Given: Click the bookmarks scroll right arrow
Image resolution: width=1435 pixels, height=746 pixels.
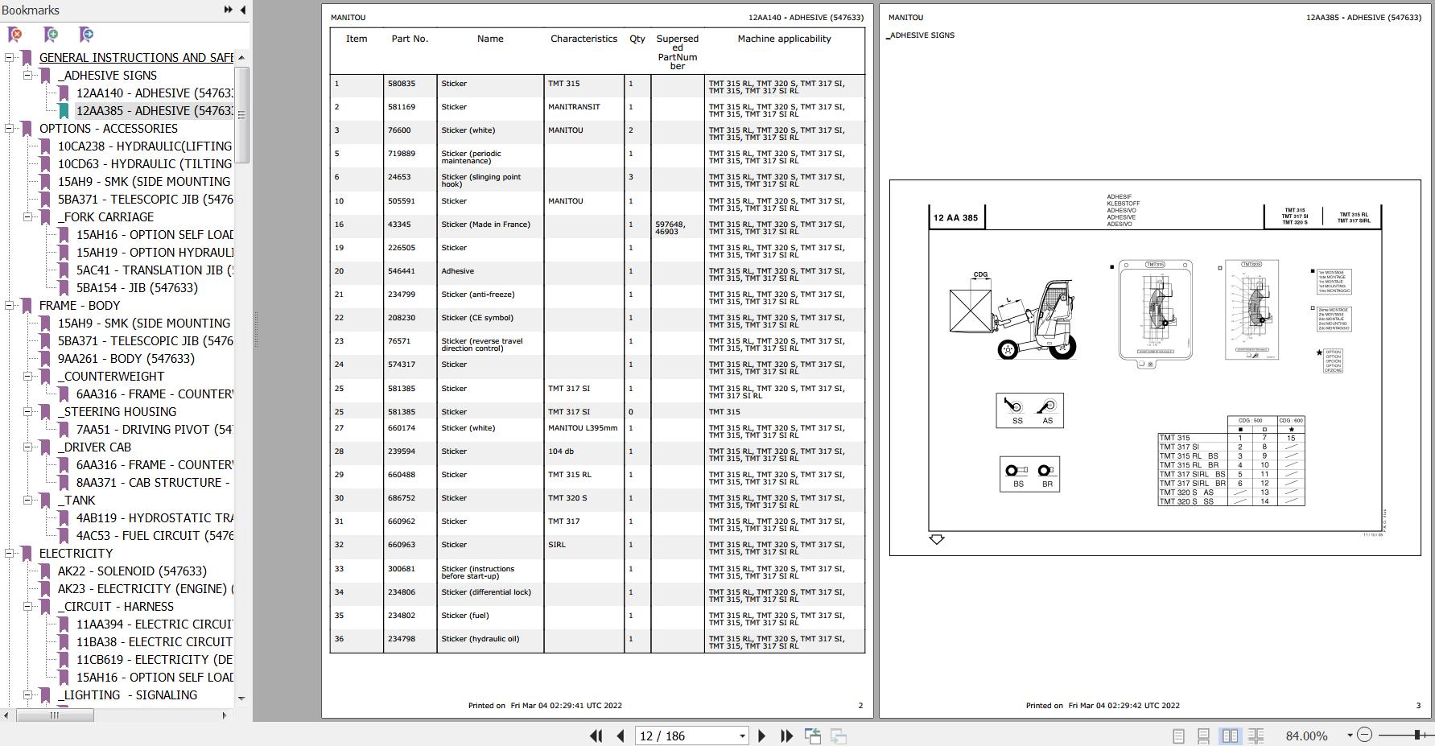Looking at the screenshot, I should click(225, 715).
